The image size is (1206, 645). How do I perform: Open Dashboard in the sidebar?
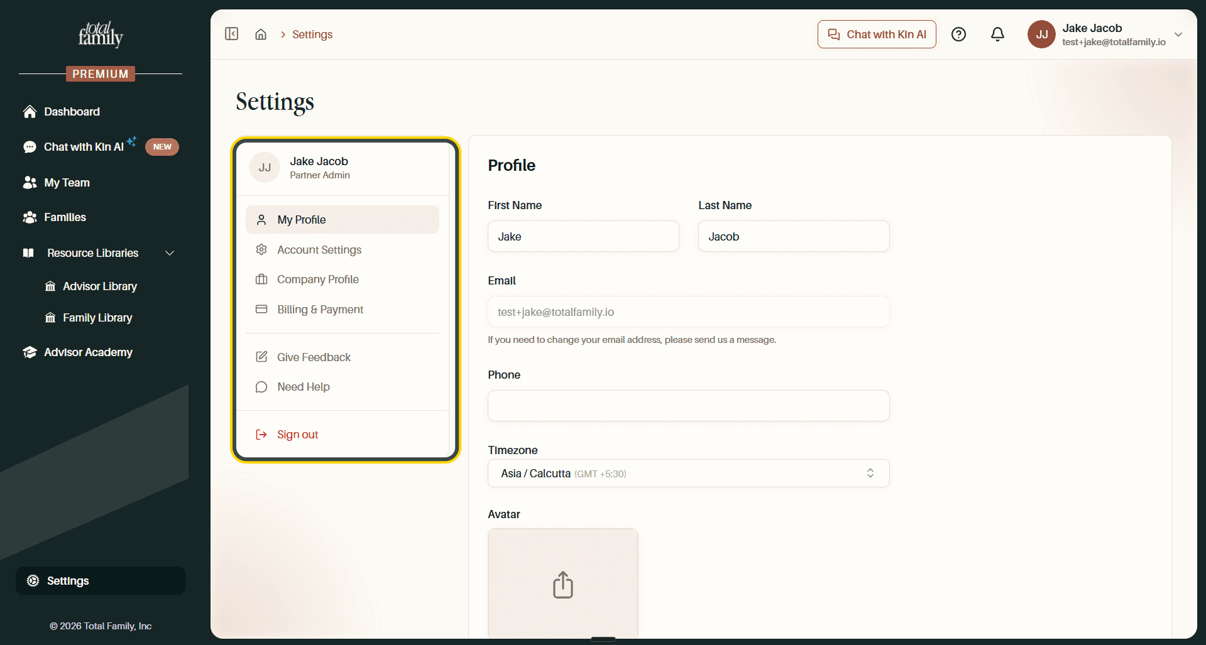click(x=72, y=112)
